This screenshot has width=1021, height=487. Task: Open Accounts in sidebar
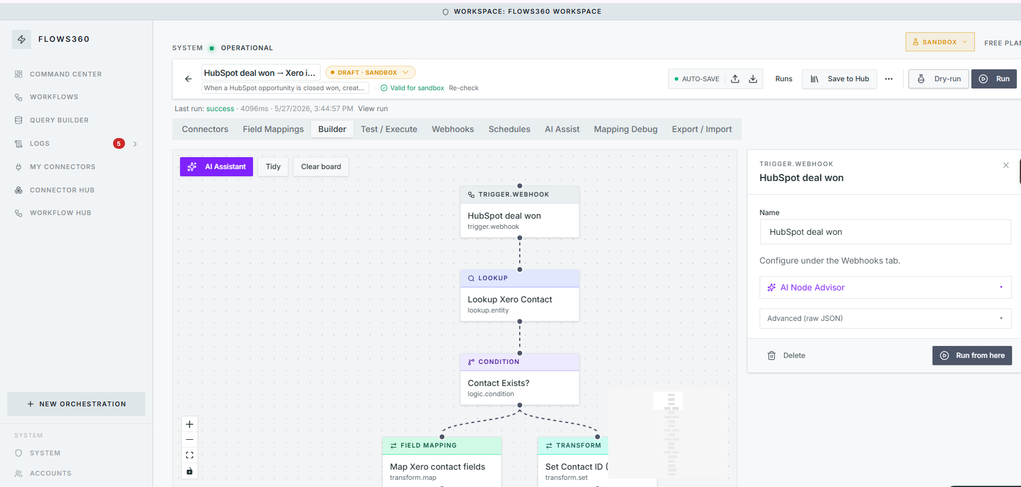(x=50, y=473)
